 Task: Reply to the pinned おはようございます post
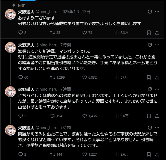tap(20, 33)
